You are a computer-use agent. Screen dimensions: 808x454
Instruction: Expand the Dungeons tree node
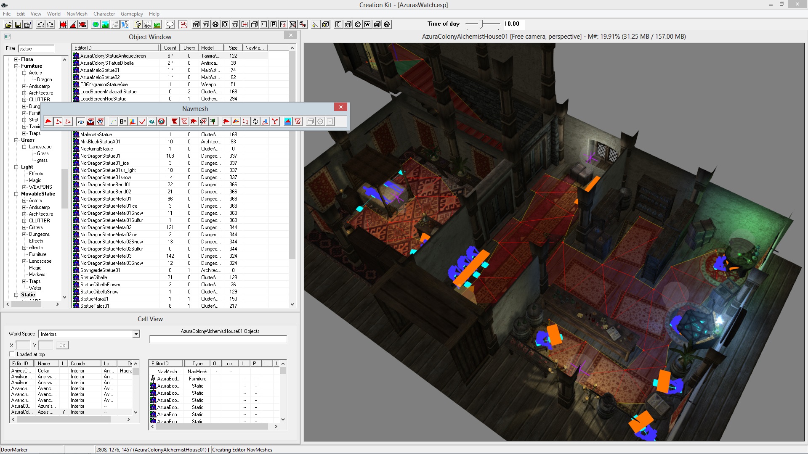[x=24, y=234]
